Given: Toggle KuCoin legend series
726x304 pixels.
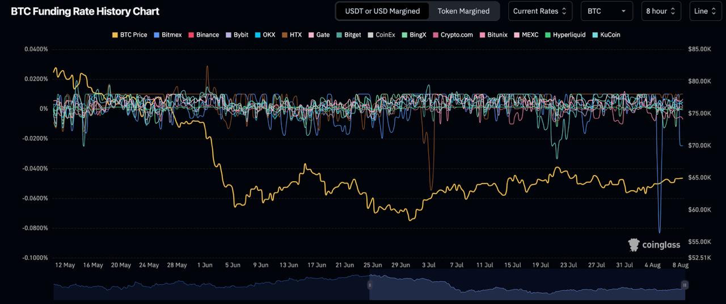Looking at the screenshot, I should pyautogui.click(x=606, y=35).
